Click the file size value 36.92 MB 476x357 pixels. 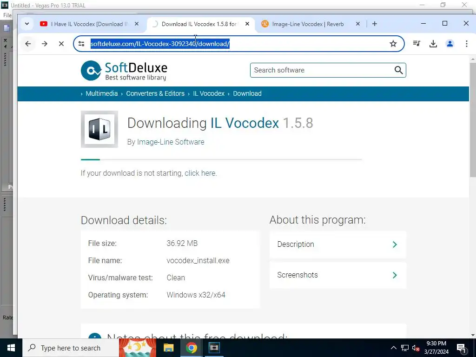(182, 243)
